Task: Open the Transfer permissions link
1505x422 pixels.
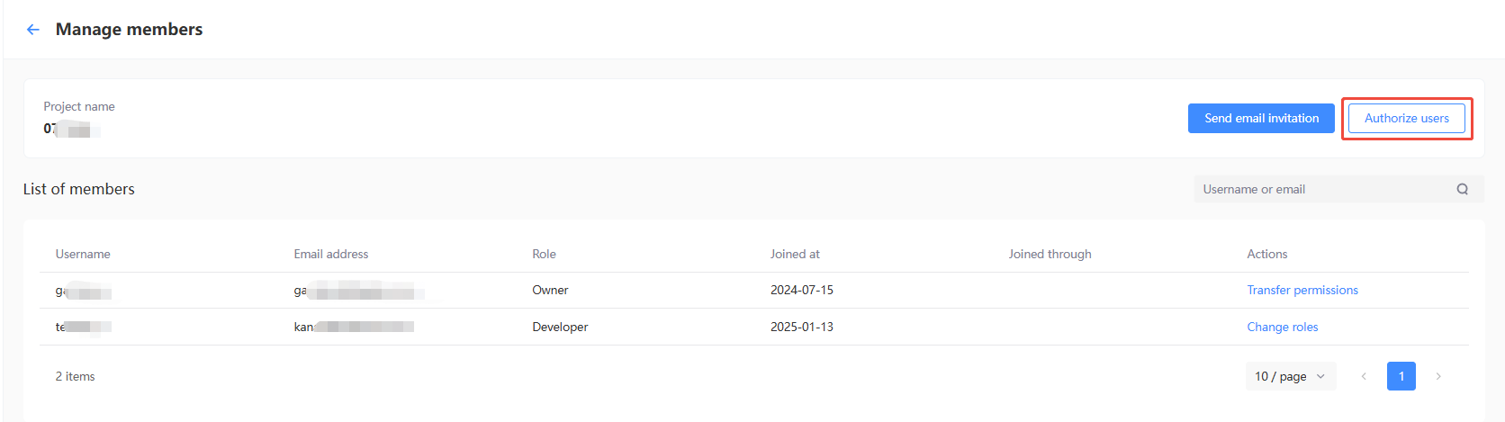Action: [1302, 290]
